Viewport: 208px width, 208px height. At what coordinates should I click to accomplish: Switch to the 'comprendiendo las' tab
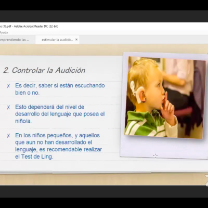click(x=17, y=40)
